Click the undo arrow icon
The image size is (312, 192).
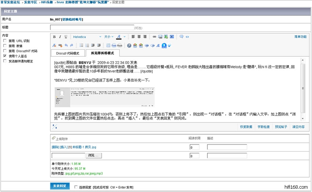[x=66, y=46]
